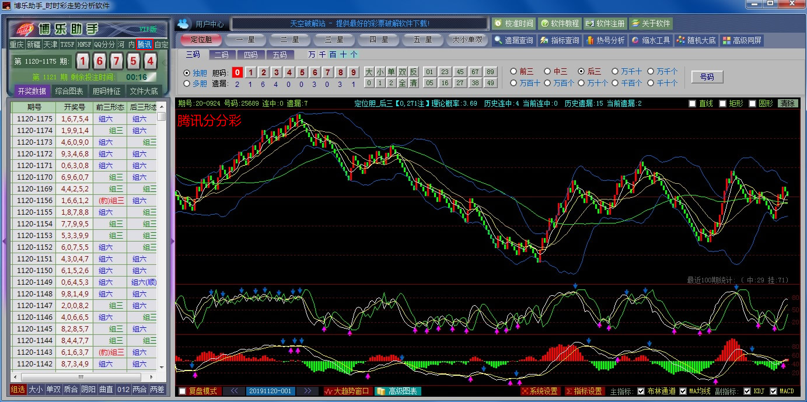Go to next period with >> arrow
This screenshot has height=402, width=807.
(308, 391)
